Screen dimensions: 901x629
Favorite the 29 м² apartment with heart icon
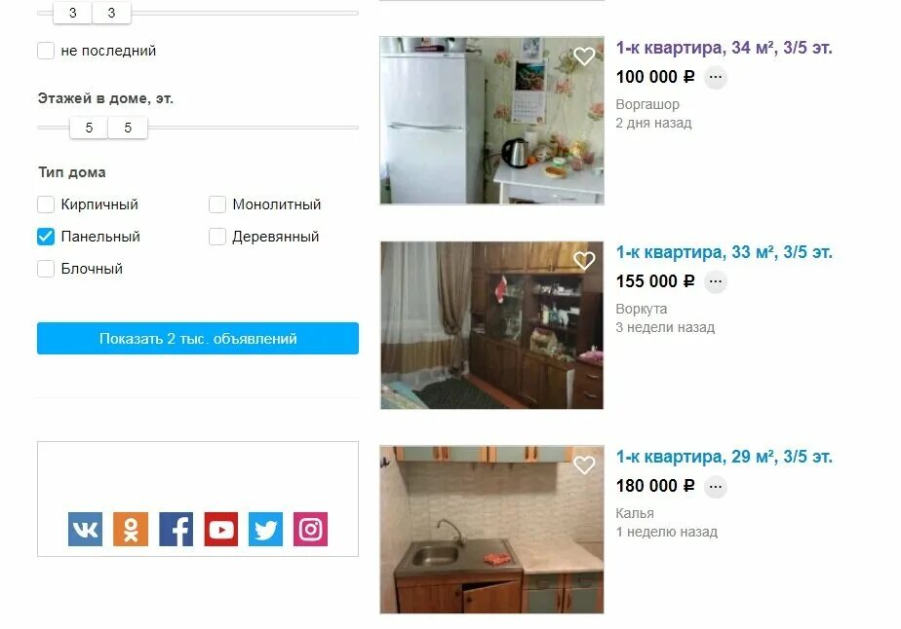click(x=584, y=464)
